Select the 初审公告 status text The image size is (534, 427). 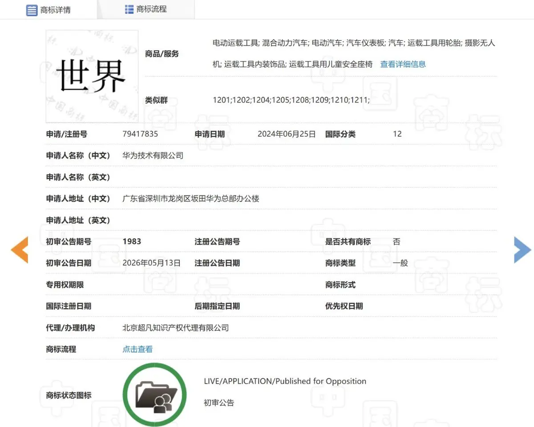[x=219, y=403]
